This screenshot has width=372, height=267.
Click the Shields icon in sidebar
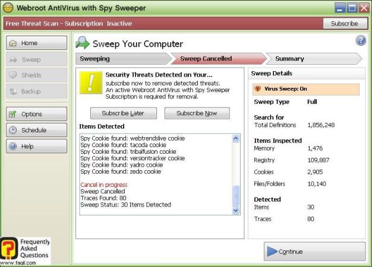[x=13, y=75]
